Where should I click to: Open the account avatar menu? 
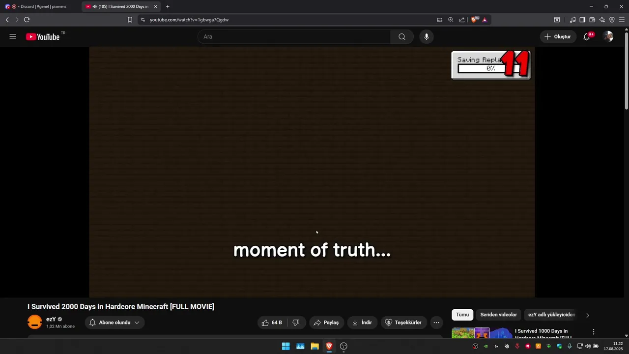(x=608, y=37)
